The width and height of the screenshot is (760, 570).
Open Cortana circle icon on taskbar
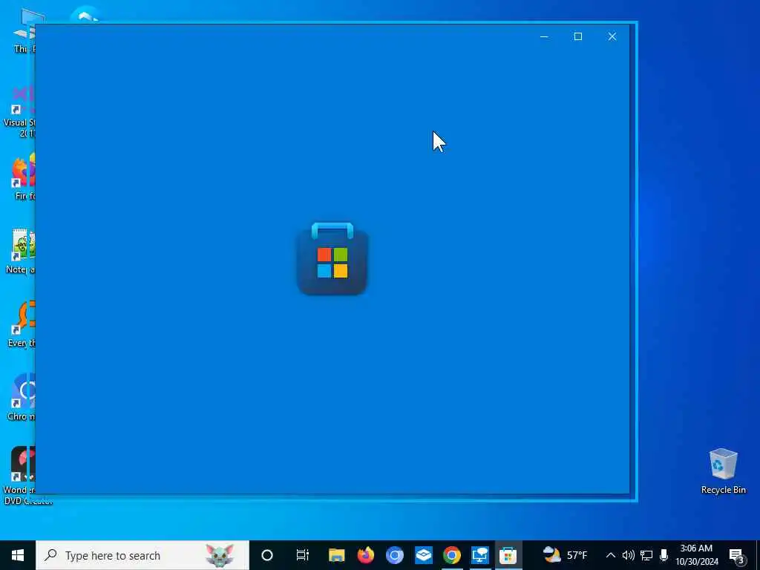click(267, 555)
